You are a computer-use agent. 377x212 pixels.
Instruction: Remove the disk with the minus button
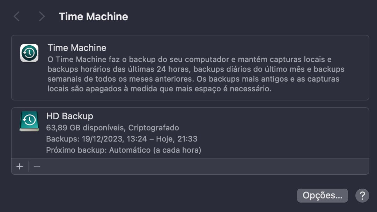37,167
